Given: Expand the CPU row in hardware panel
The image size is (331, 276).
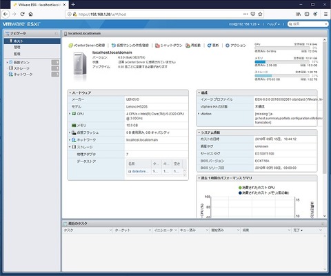Looking at the screenshot, I should [70, 114].
